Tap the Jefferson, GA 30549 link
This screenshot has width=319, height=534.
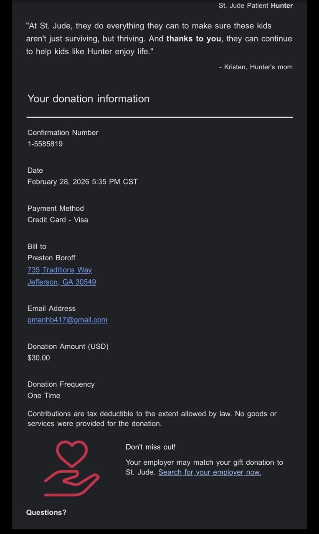[x=62, y=282]
